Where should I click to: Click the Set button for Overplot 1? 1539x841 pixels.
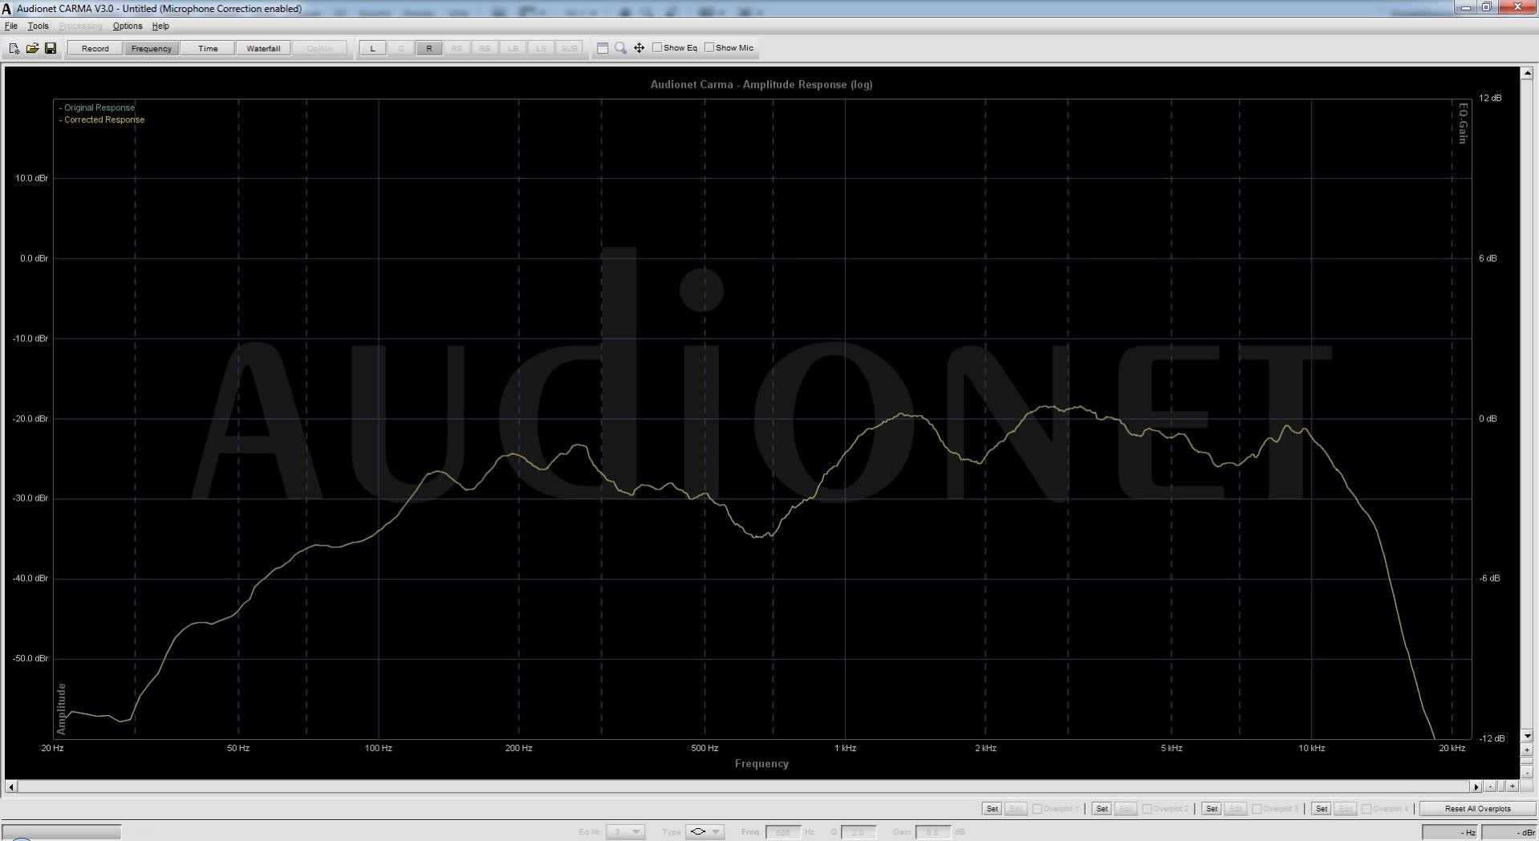tap(992, 809)
